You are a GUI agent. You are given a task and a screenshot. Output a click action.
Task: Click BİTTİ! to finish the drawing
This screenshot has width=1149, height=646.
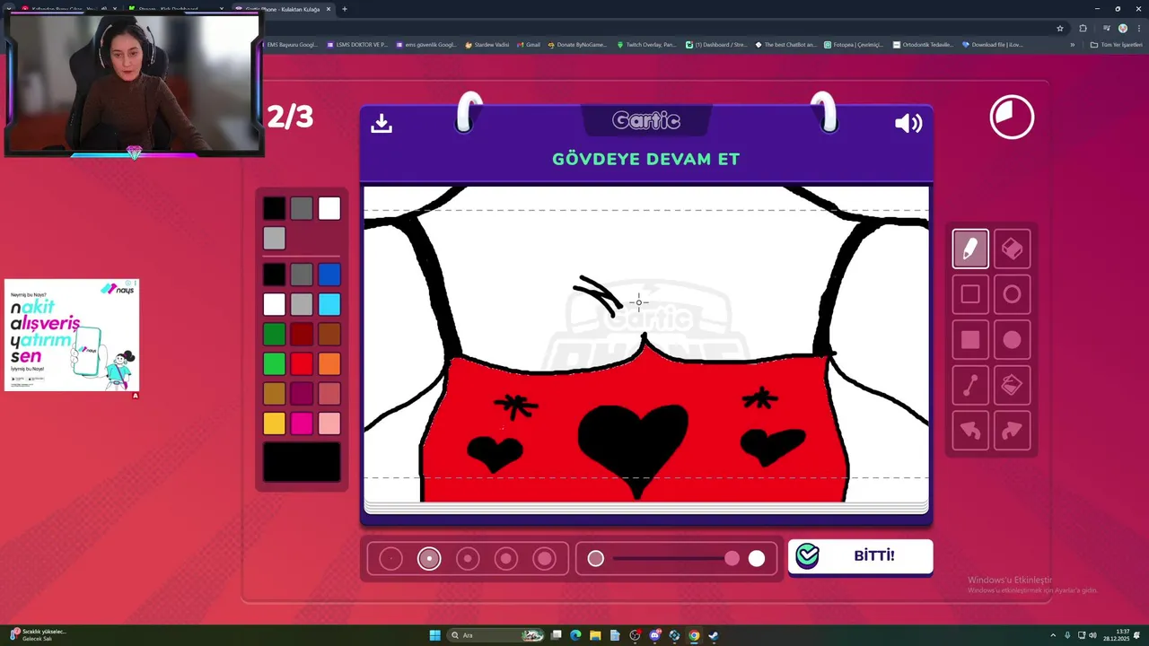pos(860,556)
